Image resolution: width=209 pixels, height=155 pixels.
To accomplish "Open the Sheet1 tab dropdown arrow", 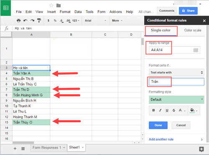I will click(x=83, y=147).
